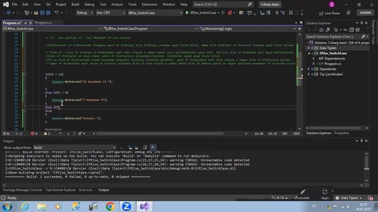Pin the Output panel

[x=361, y=141]
